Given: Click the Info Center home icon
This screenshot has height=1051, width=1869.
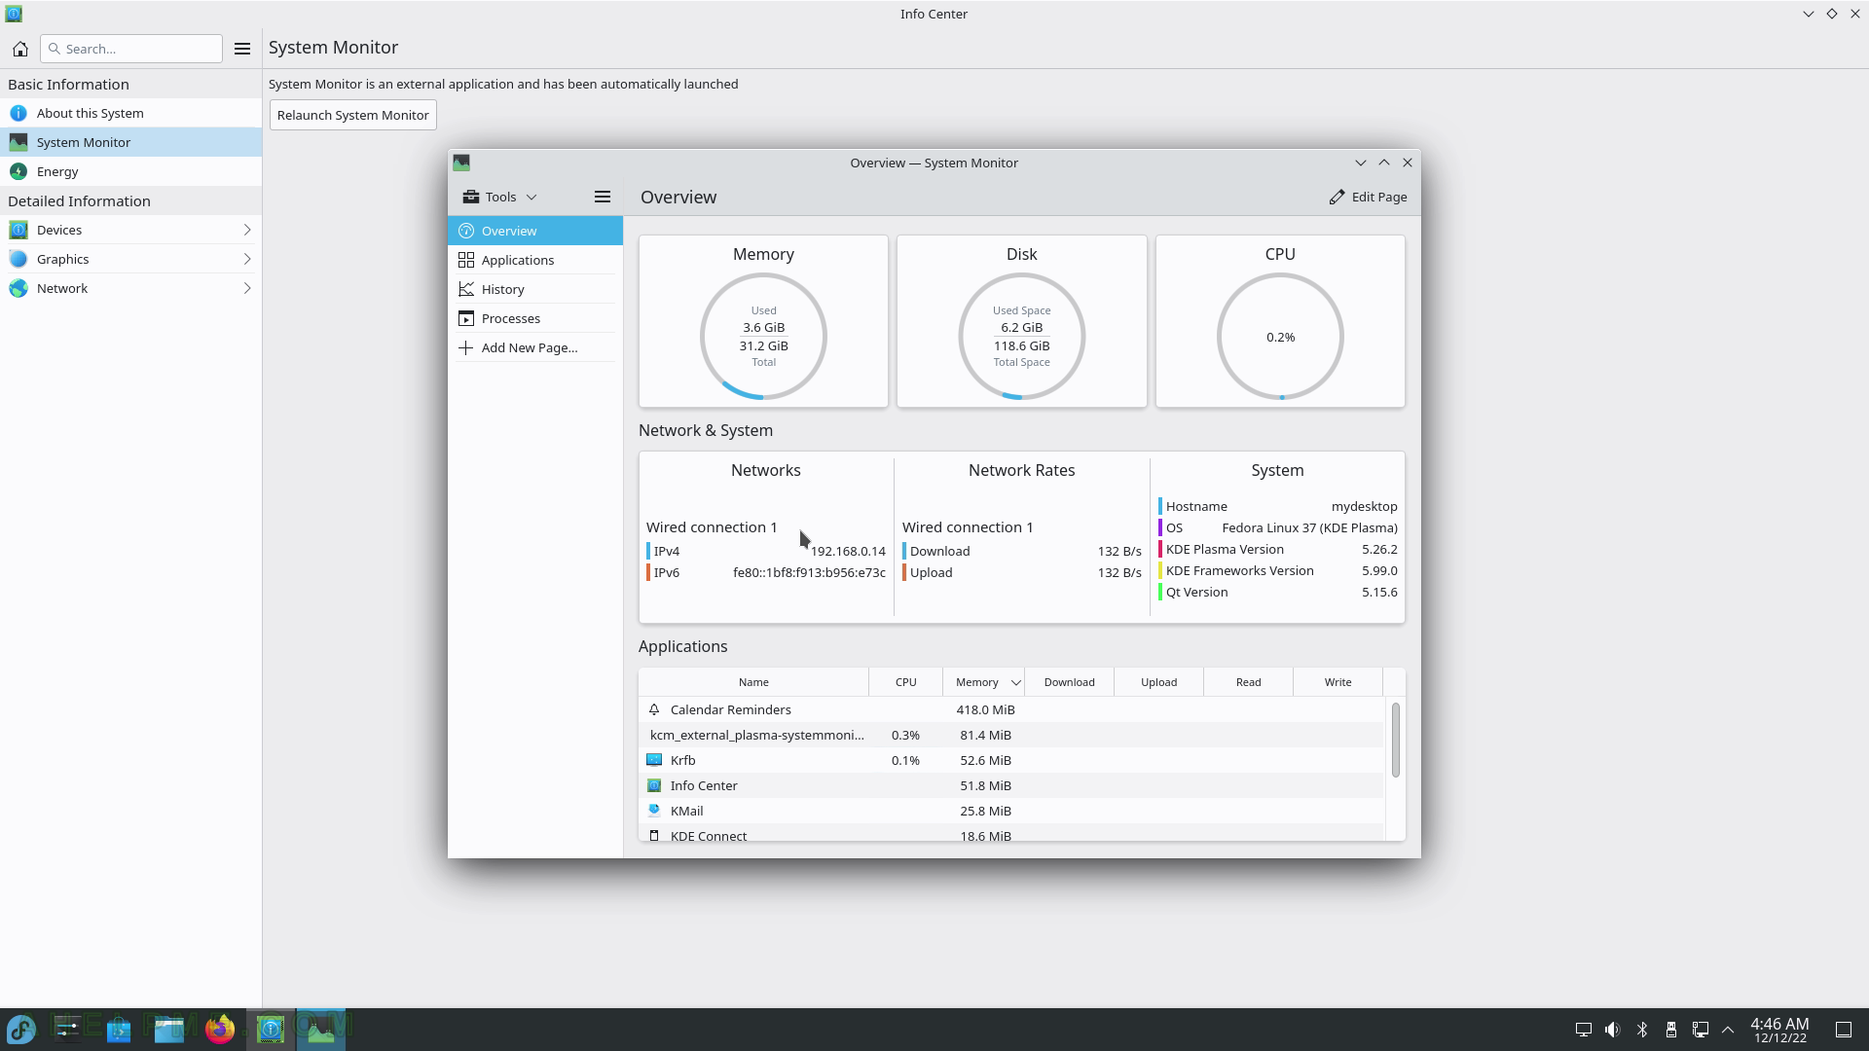Looking at the screenshot, I should pyautogui.click(x=20, y=49).
